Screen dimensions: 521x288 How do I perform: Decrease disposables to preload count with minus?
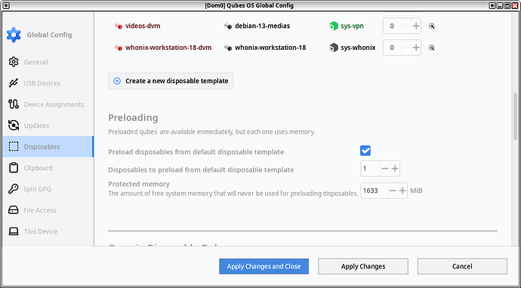[x=385, y=169]
